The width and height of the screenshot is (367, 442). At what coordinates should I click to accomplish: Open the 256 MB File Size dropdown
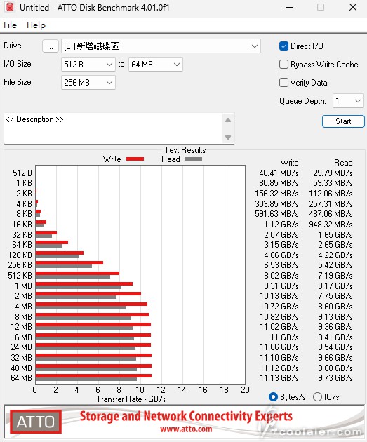88,83
